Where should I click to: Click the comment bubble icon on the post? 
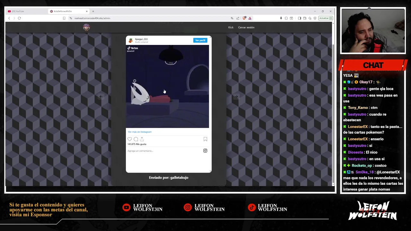(x=136, y=139)
